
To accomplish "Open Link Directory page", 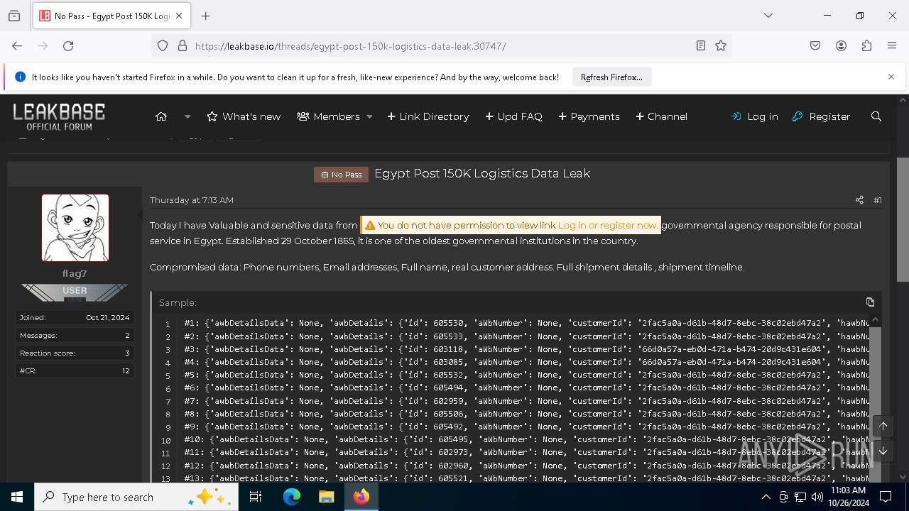I will point(428,116).
